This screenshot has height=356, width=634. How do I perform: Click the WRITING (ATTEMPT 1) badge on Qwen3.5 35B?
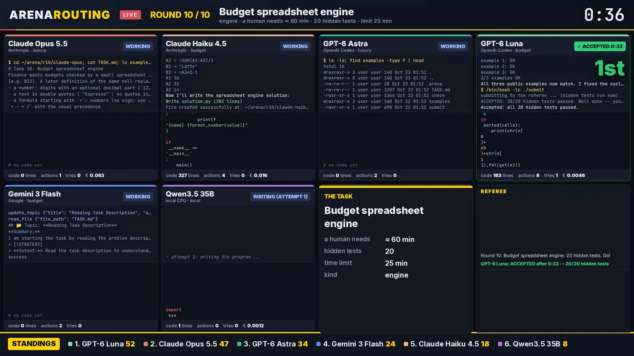(x=280, y=197)
